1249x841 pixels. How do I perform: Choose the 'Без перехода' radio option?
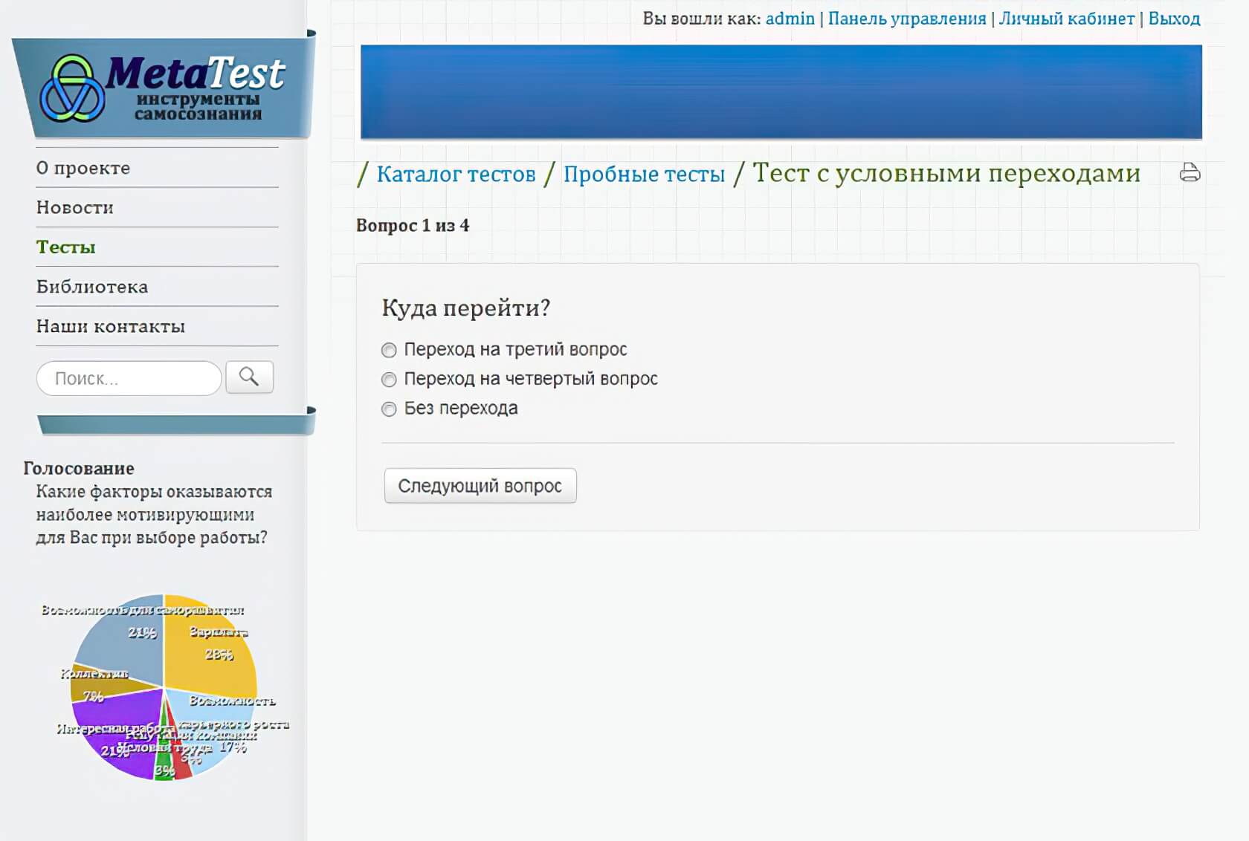tap(389, 409)
